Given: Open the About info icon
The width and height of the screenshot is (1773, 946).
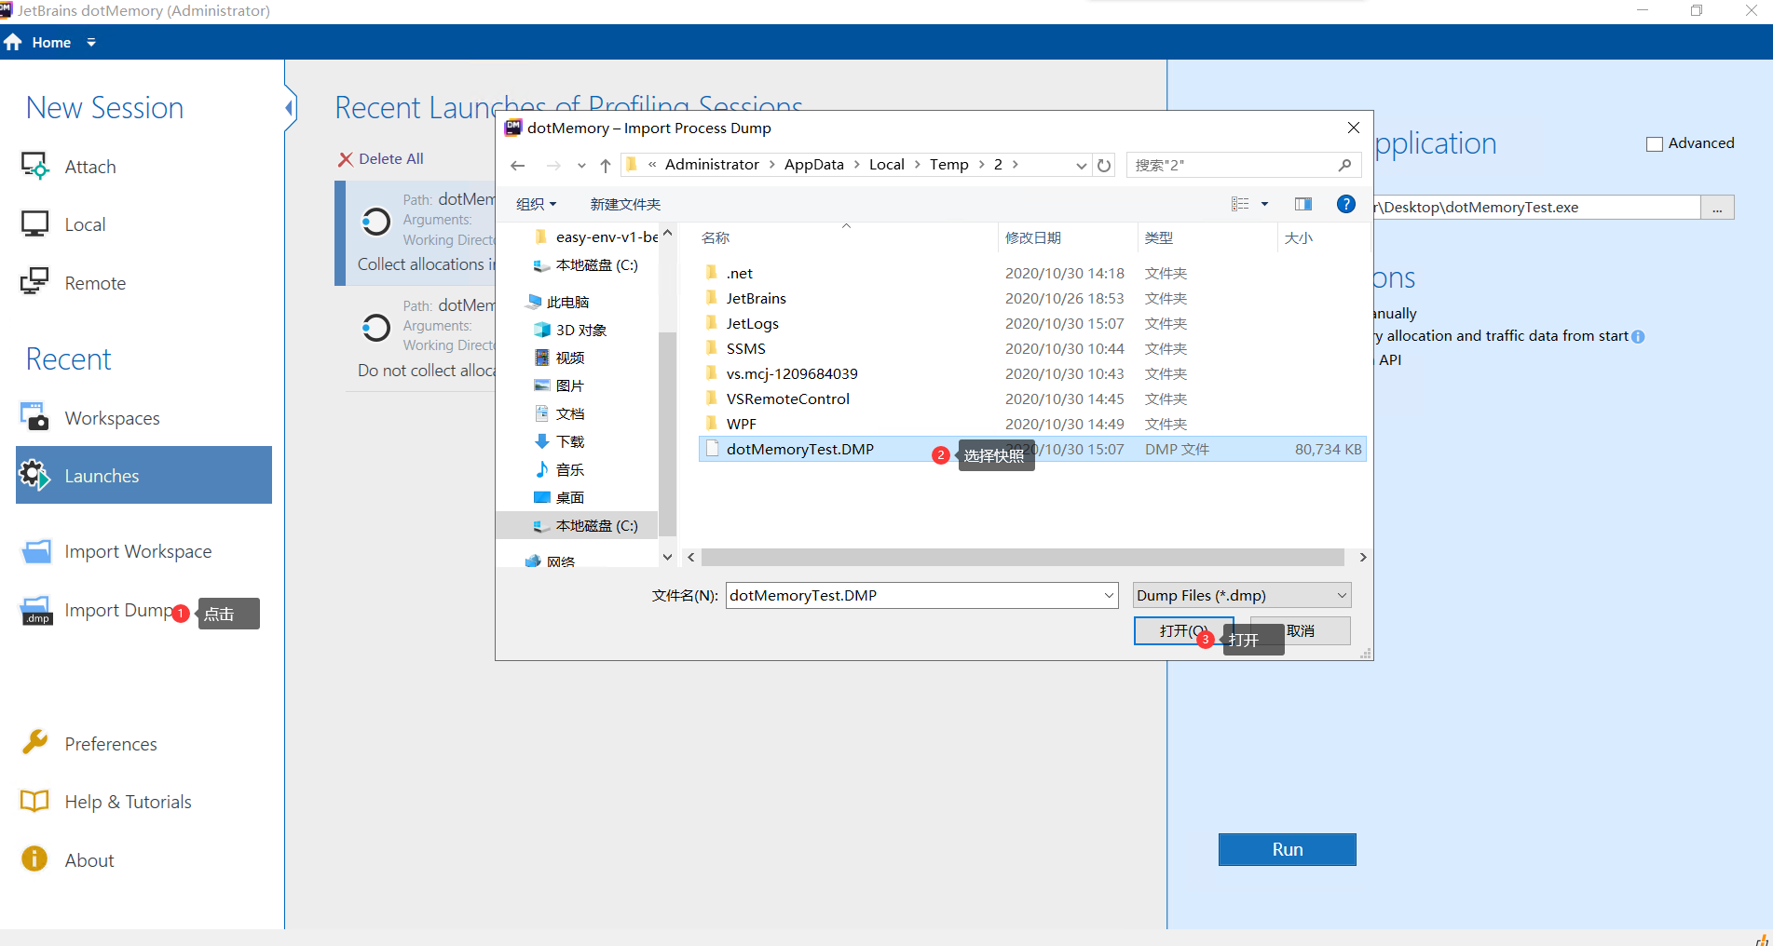Looking at the screenshot, I should pos(34,858).
